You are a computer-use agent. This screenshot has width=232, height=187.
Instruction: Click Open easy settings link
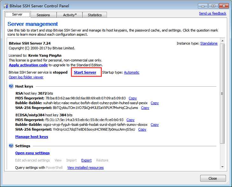[32, 153]
